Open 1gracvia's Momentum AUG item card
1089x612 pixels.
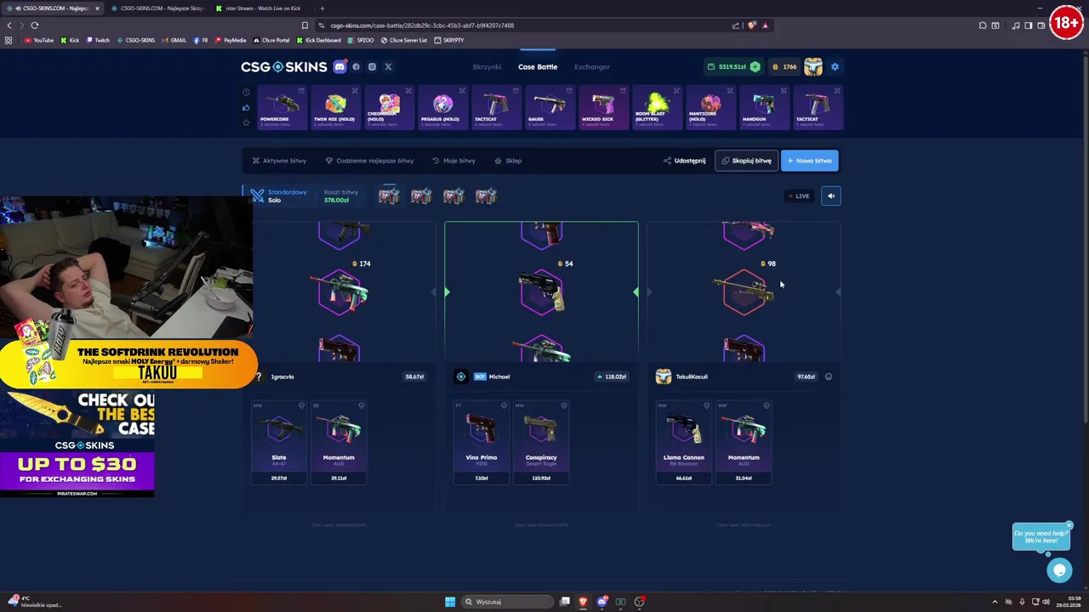pos(339,442)
